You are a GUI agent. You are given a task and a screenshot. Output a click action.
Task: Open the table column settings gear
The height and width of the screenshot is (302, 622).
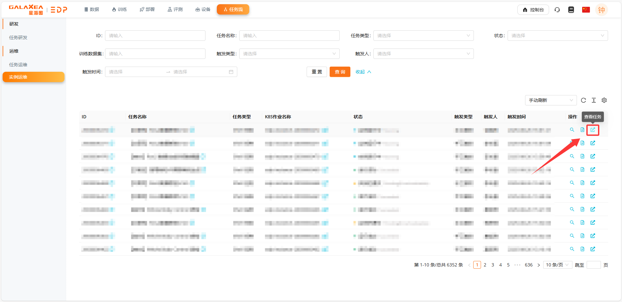click(x=604, y=101)
